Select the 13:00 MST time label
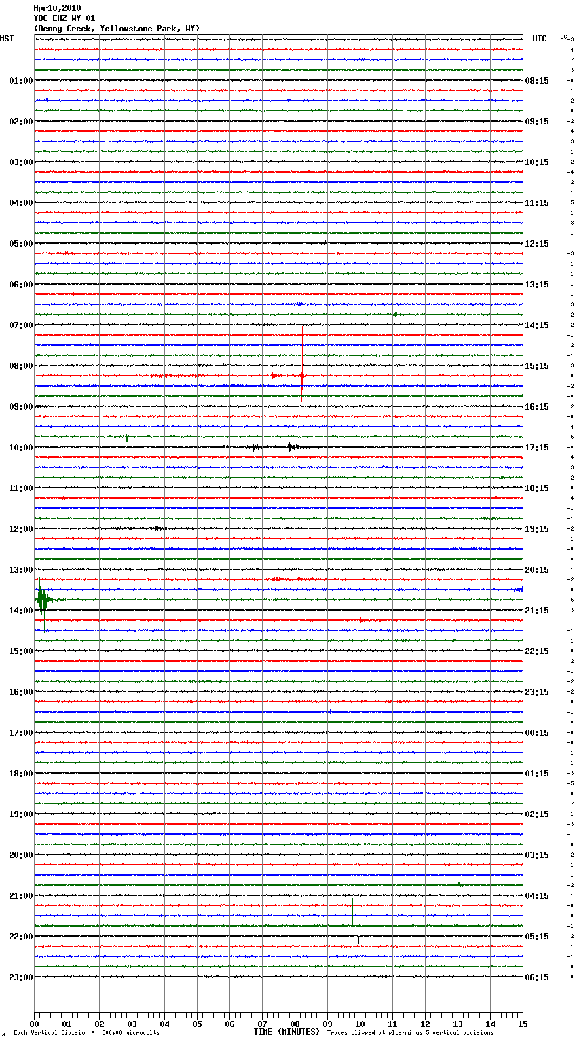The height and width of the screenshot is (1042, 577). (x=21, y=570)
